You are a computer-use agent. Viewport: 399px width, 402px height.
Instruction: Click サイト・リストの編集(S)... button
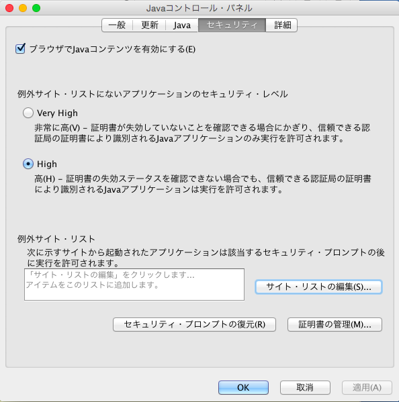[x=318, y=287]
